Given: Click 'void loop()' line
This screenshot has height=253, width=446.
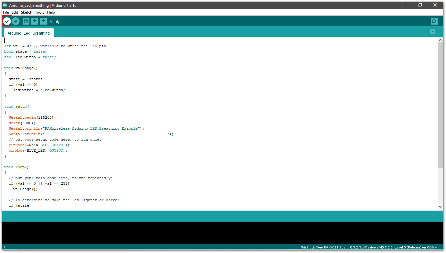Looking at the screenshot, I should pos(16,167).
